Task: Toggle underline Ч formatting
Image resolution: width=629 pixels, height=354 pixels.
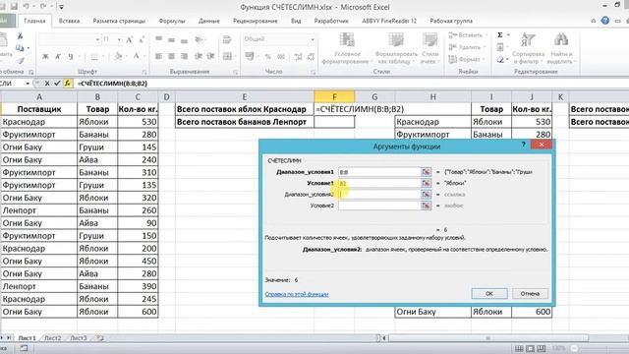Action: coord(70,57)
